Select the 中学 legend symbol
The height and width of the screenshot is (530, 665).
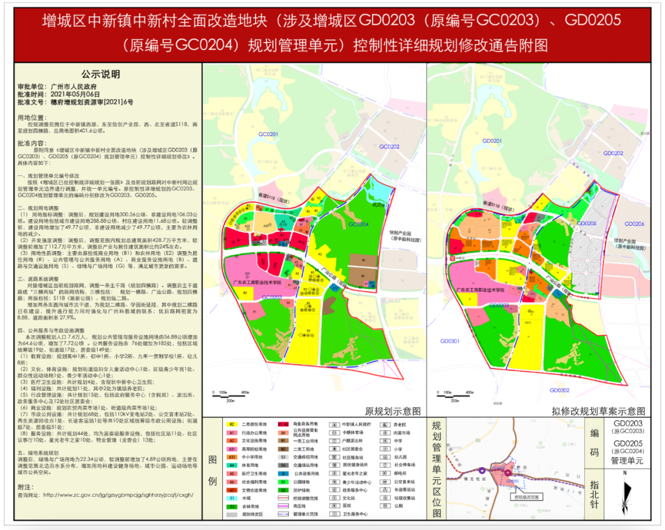tap(385, 441)
